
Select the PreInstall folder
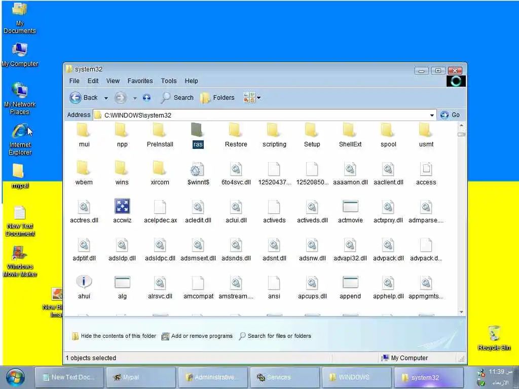pos(160,136)
